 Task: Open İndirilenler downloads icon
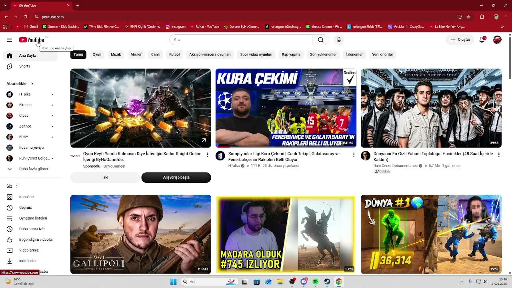tap(10, 261)
